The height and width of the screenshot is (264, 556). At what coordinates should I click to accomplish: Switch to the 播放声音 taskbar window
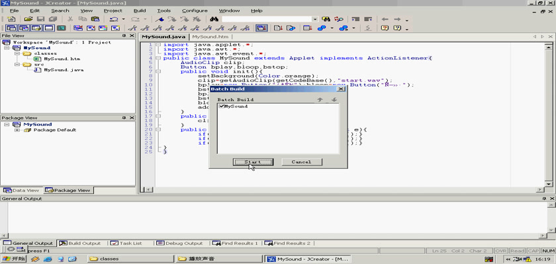click(x=220, y=259)
